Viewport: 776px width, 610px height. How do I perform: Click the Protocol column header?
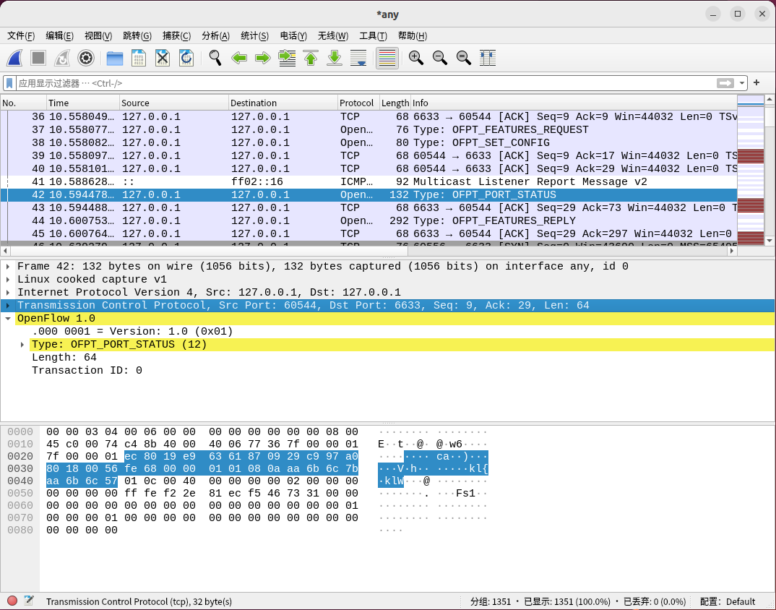357,103
